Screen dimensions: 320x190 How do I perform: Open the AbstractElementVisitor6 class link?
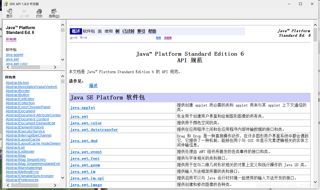pyautogui.click(x=25, y=127)
